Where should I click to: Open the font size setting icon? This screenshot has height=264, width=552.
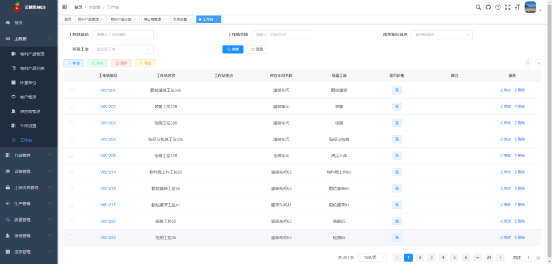pyautogui.click(x=517, y=7)
